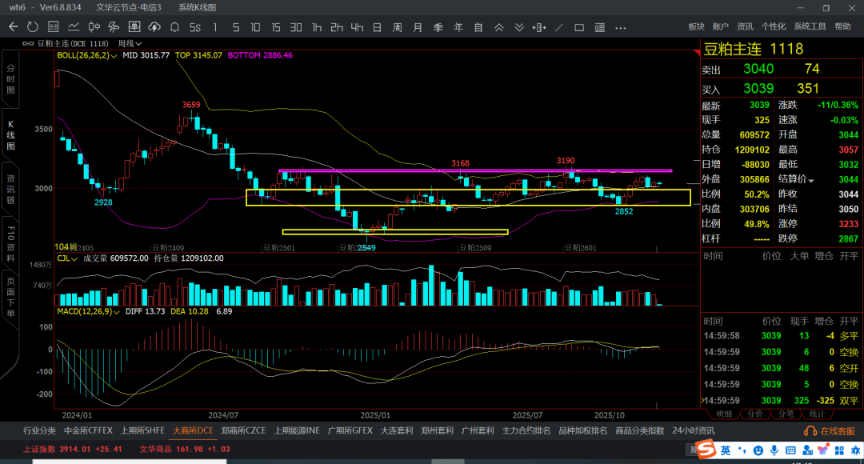
Task: Click the double up-arrow chevron icon
Action: pyautogui.click(x=498, y=27)
